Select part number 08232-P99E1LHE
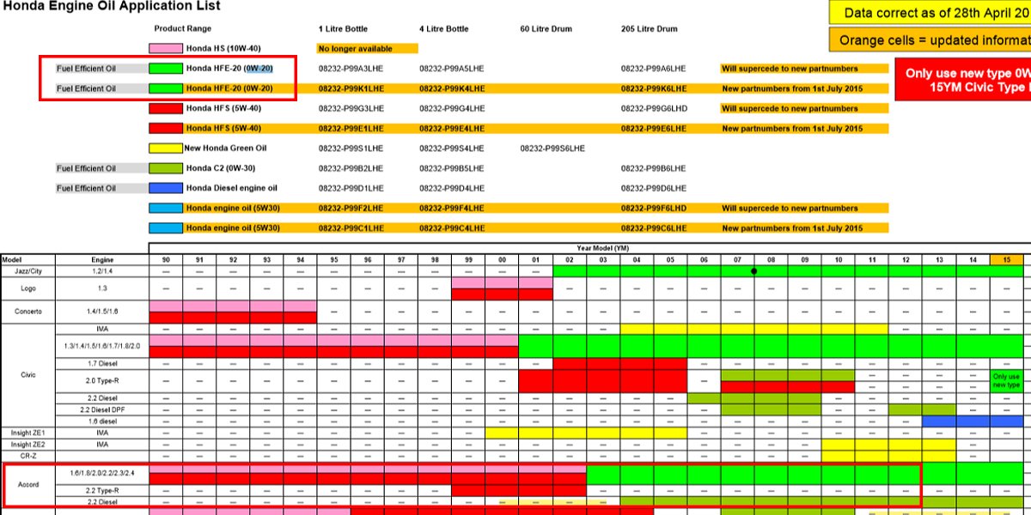This screenshot has height=515, width=1031. 351,129
